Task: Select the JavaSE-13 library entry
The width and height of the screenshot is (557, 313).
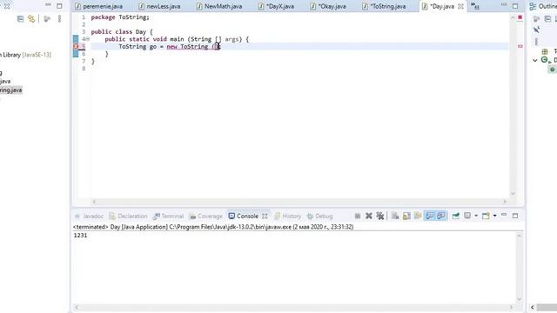Action: point(25,55)
